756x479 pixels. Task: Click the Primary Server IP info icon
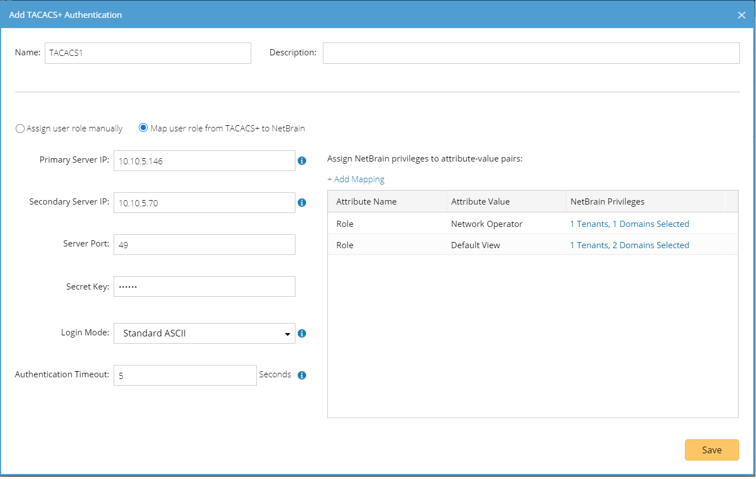click(302, 160)
